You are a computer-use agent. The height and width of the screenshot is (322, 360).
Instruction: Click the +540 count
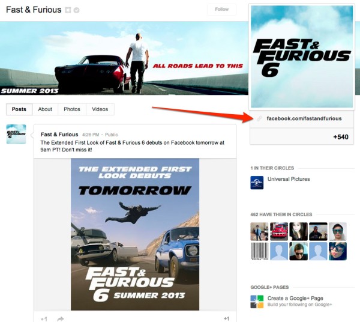(341, 137)
